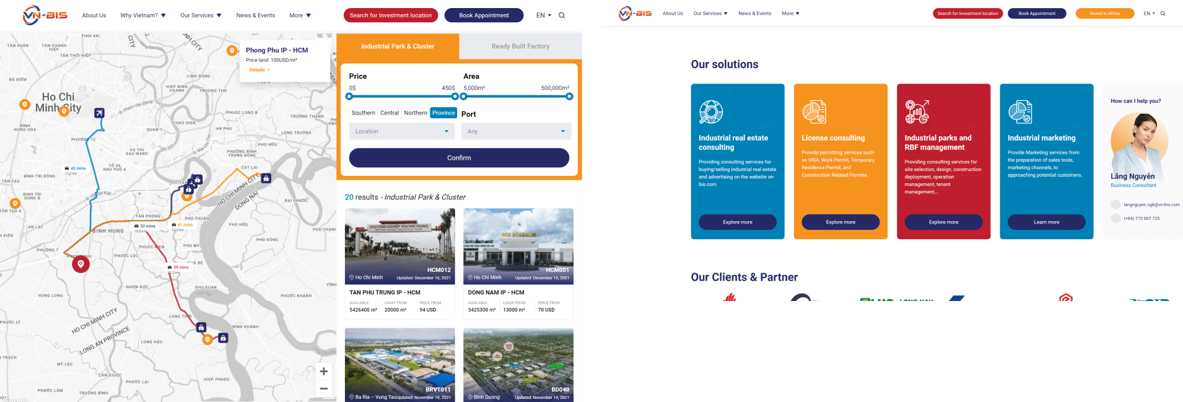Click the airport icon on the map
Image resolution: width=1183 pixels, height=402 pixels.
pyautogui.click(x=99, y=113)
